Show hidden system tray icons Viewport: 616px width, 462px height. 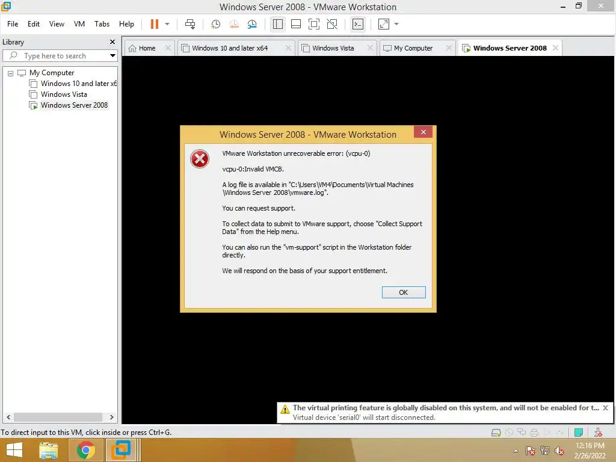coord(516,451)
